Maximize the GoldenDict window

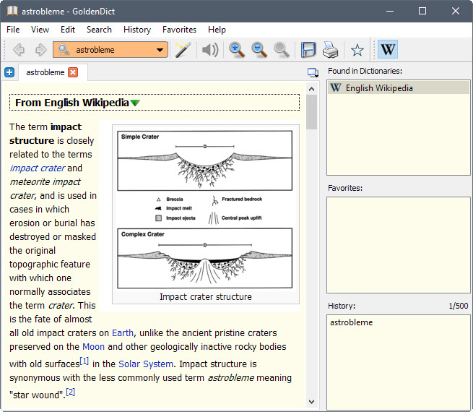[422, 11]
